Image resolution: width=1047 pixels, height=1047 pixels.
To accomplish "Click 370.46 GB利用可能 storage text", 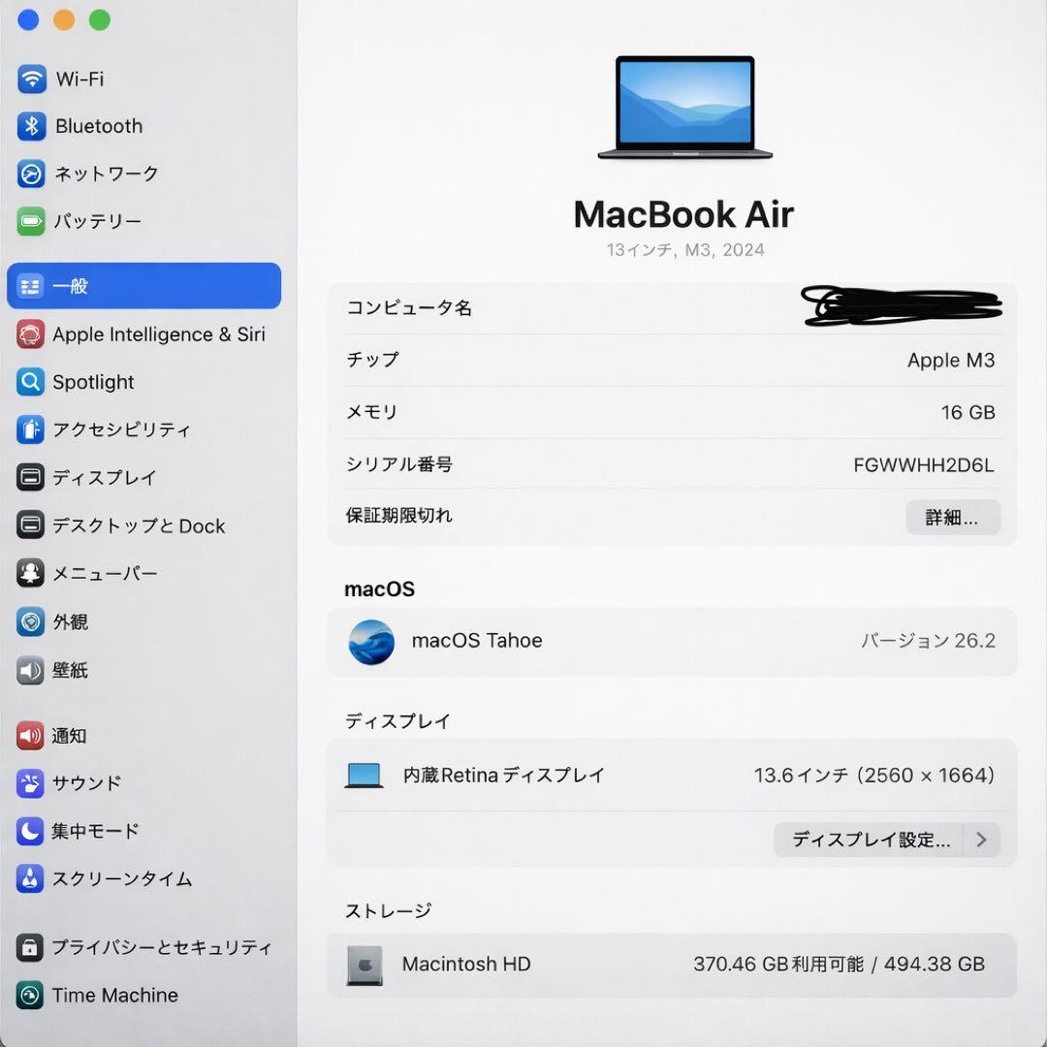I will (x=777, y=965).
